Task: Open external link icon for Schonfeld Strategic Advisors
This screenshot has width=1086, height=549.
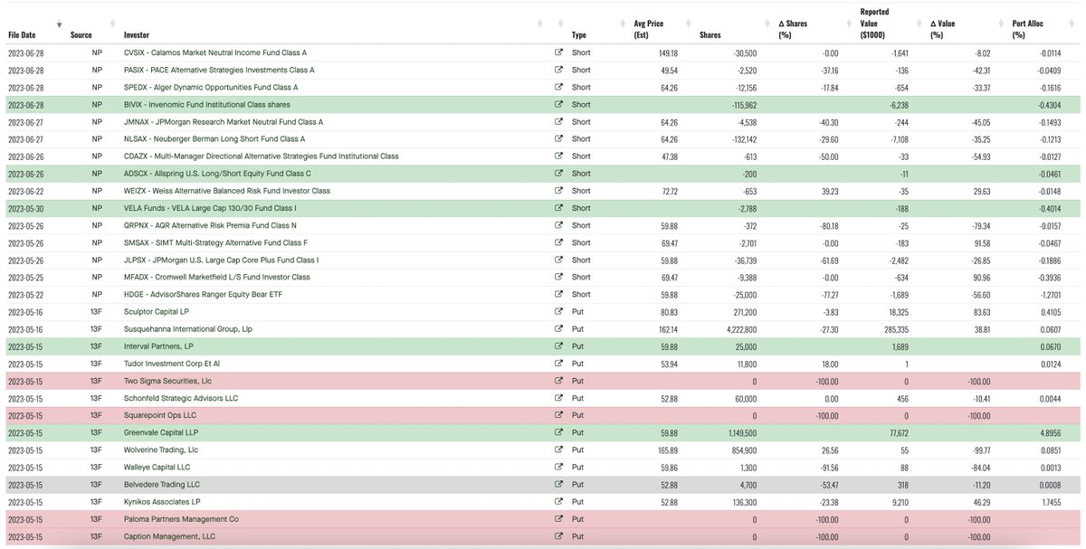Action: 558,399
